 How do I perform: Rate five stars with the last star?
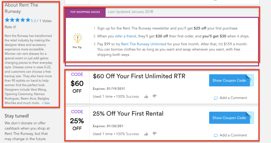28,20
